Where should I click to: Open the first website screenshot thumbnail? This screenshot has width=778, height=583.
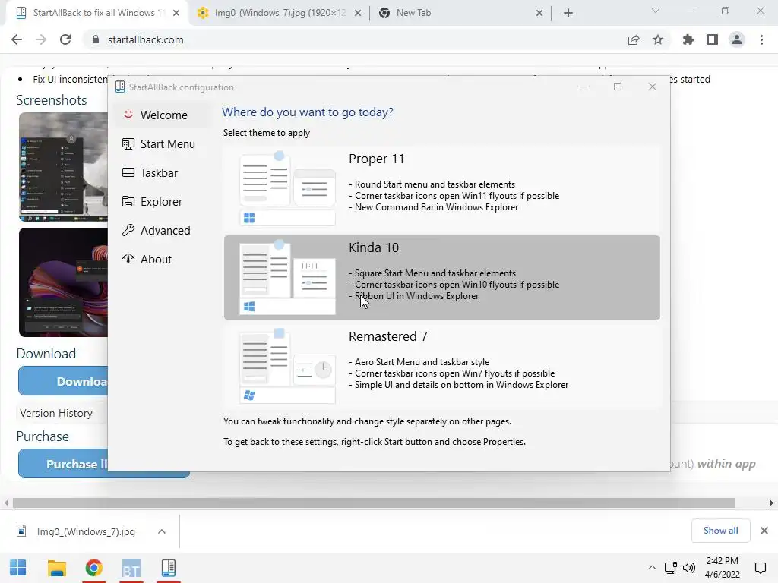coord(63,166)
